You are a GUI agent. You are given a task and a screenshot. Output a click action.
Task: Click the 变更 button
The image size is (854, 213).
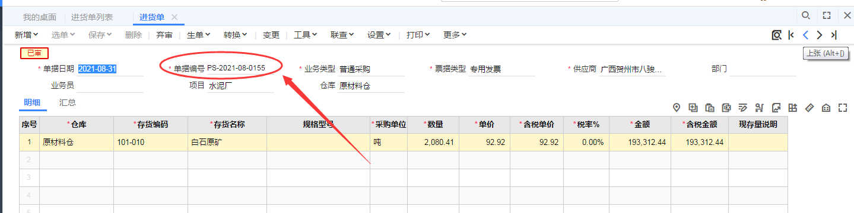(271, 35)
